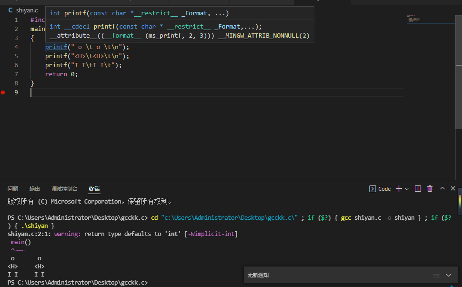Click the terminal panel vertical scrollbar
Viewport: 462px width, 287px height.
pos(460,200)
